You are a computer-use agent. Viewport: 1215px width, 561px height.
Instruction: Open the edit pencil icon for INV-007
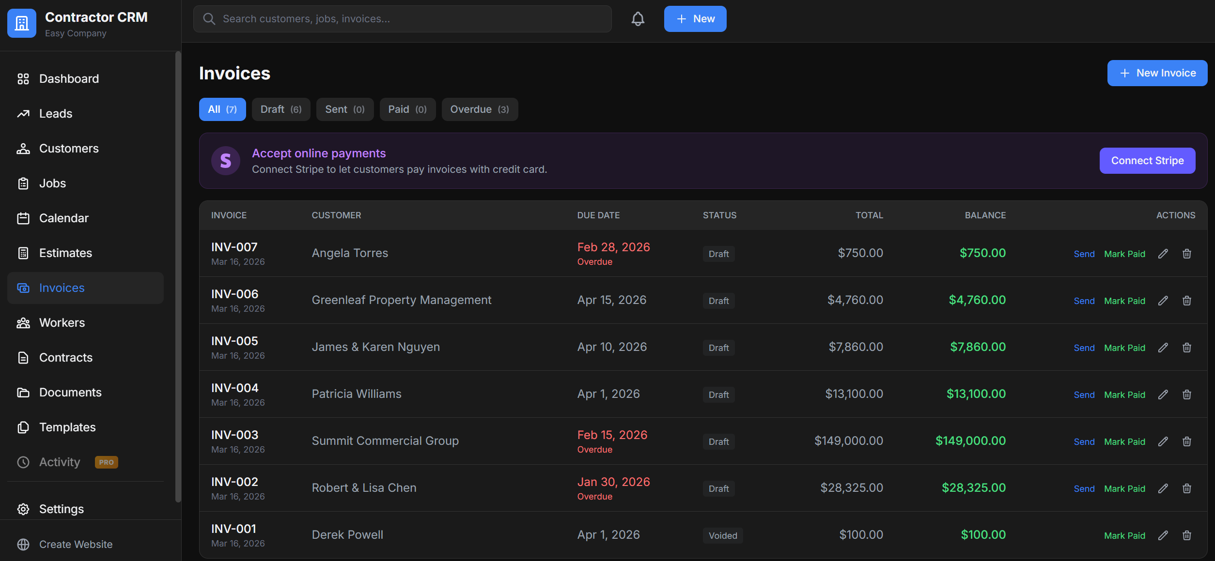click(x=1164, y=253)
